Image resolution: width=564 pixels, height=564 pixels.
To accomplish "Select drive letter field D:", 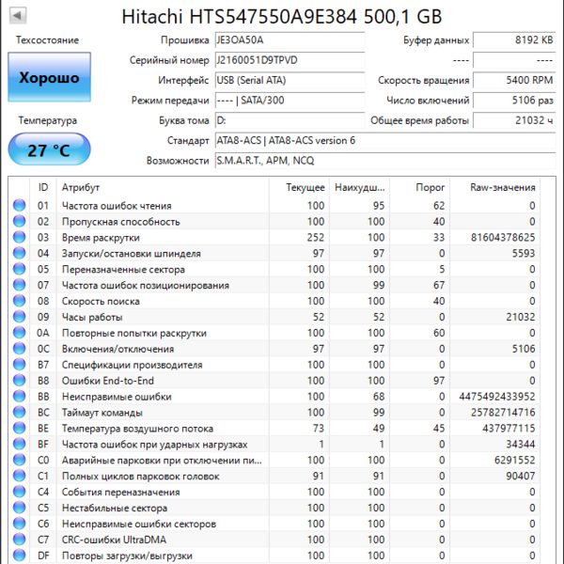I will tap(290, 120).
